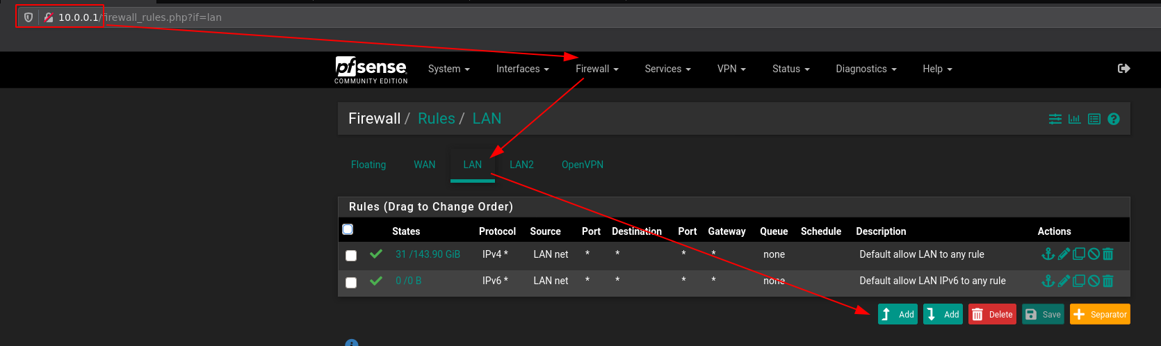Click the anchor icon for LAN IPv6 rule
1161x346 pixels.
[1048, 281]
